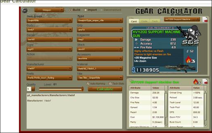Open the Weapon category dropdown
The image size is (212, 133).
[49, 10]
